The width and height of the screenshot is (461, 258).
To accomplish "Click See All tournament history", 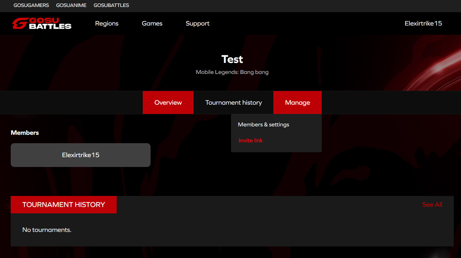I will pyautogui.click(x=432, y=205).
